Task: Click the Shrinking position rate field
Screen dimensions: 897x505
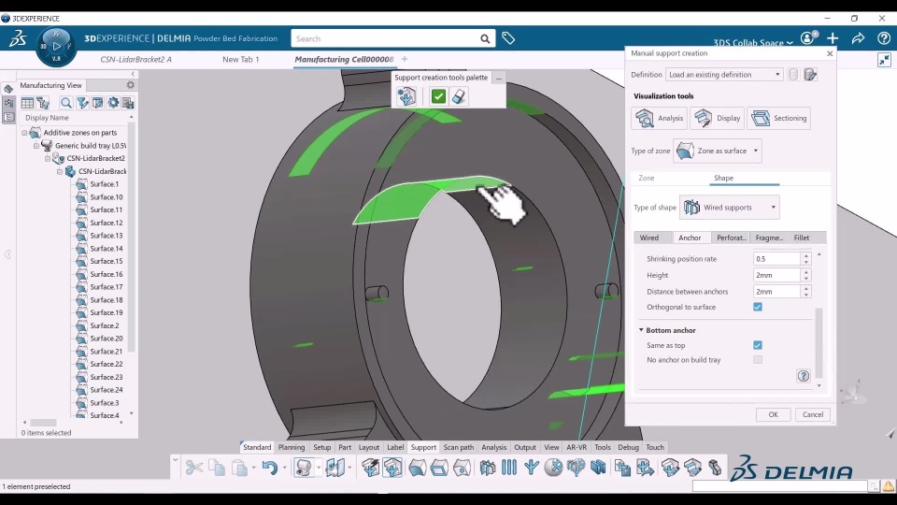Action: (x=776, y=259)
